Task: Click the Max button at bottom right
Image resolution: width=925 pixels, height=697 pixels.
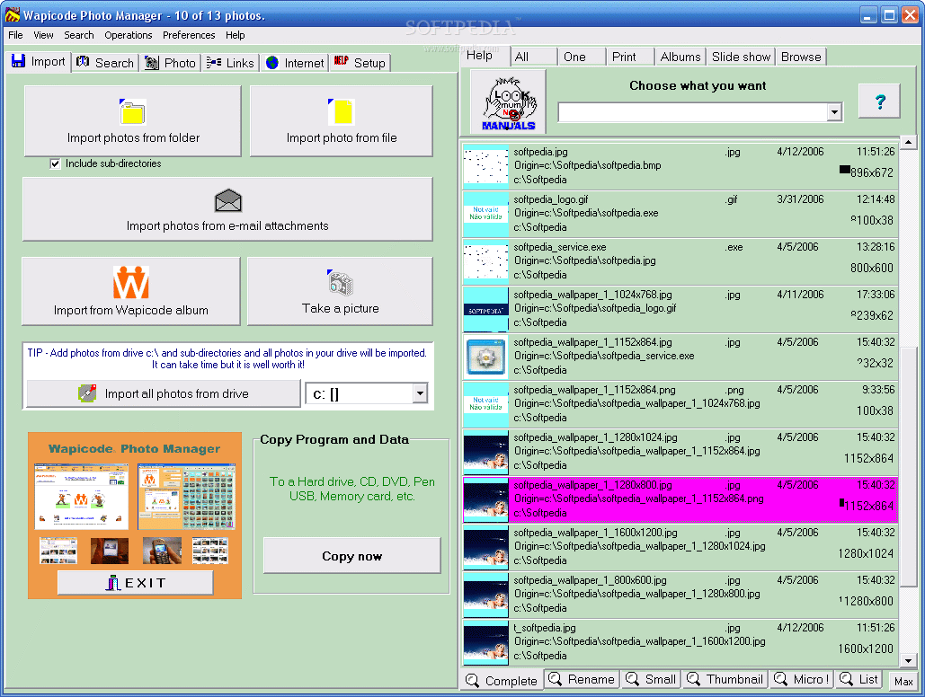Action: (x=903, y=681)
